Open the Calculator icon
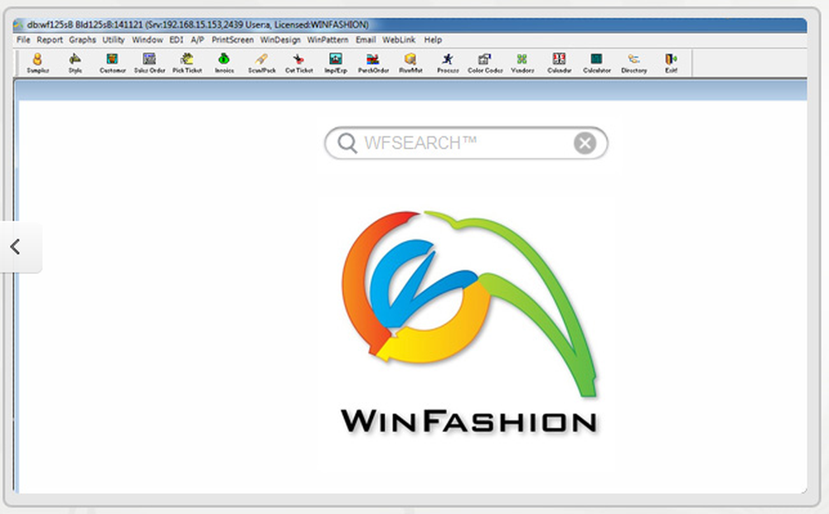Image resolution: width=829 pixels, height=514 pixels. (596, 63)
